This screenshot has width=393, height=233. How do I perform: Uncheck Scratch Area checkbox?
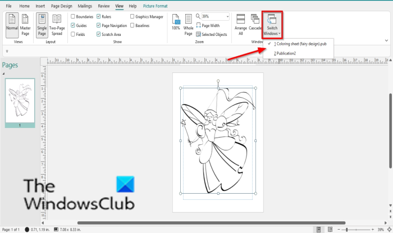coord(98,34)
